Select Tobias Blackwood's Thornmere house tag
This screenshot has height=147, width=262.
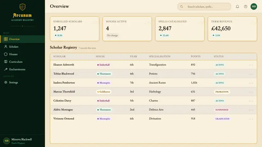(104, 74)
